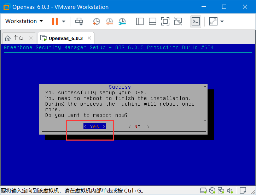Choose No to skip reboot
The width and height of the screenshot is (256, 195).
(139, 126)
